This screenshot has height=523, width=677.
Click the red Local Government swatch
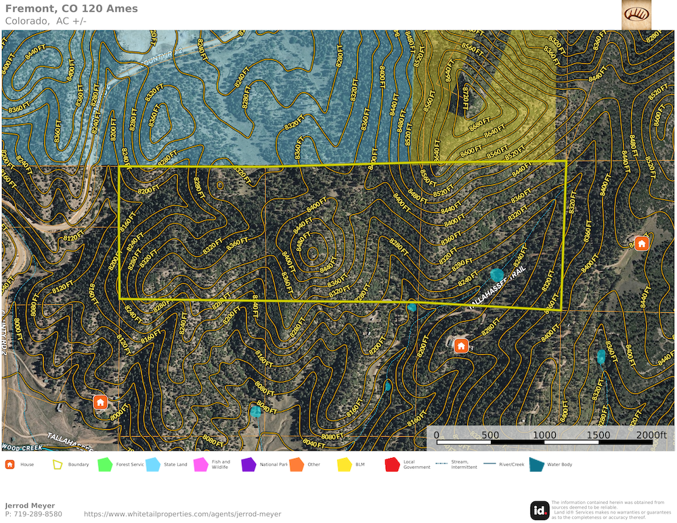[392, 465]
